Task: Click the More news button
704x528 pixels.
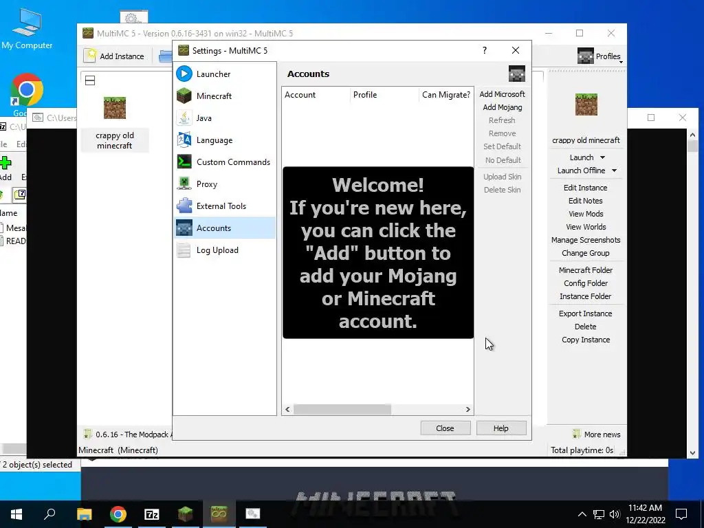Action: pyautogui.click(x=597, y=434)
